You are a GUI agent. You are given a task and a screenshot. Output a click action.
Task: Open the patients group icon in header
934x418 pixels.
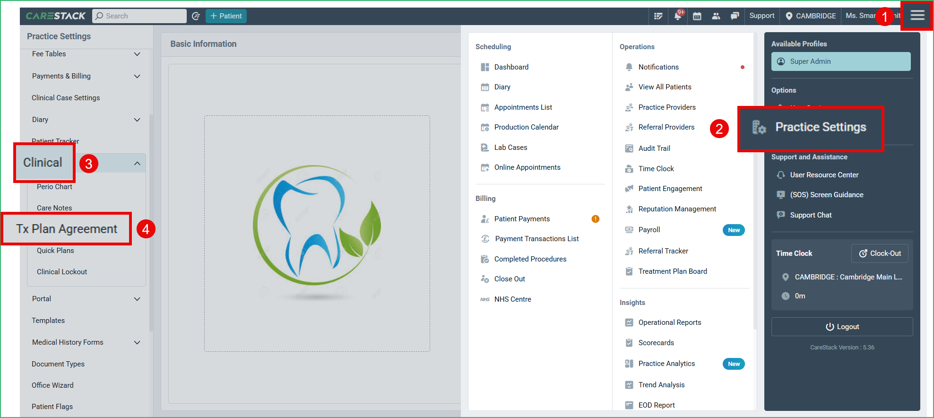(x=716, y=16)
